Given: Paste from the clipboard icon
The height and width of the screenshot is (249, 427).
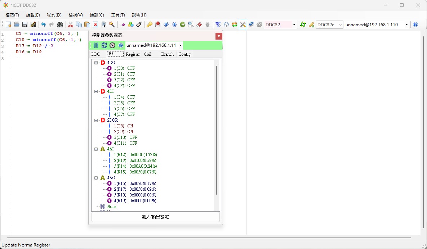Looking at the screenshot, I should tap(87, 24).
